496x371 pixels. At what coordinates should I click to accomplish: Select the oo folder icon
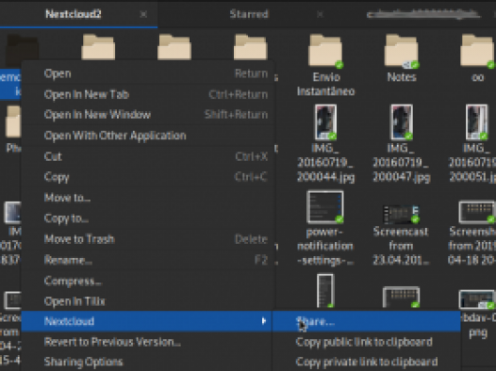click(477, 52)
